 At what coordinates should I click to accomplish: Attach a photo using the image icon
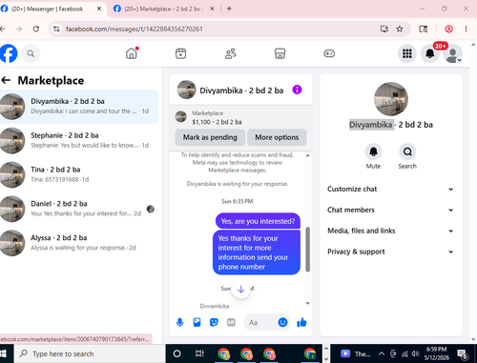click(x=197, y=322)
